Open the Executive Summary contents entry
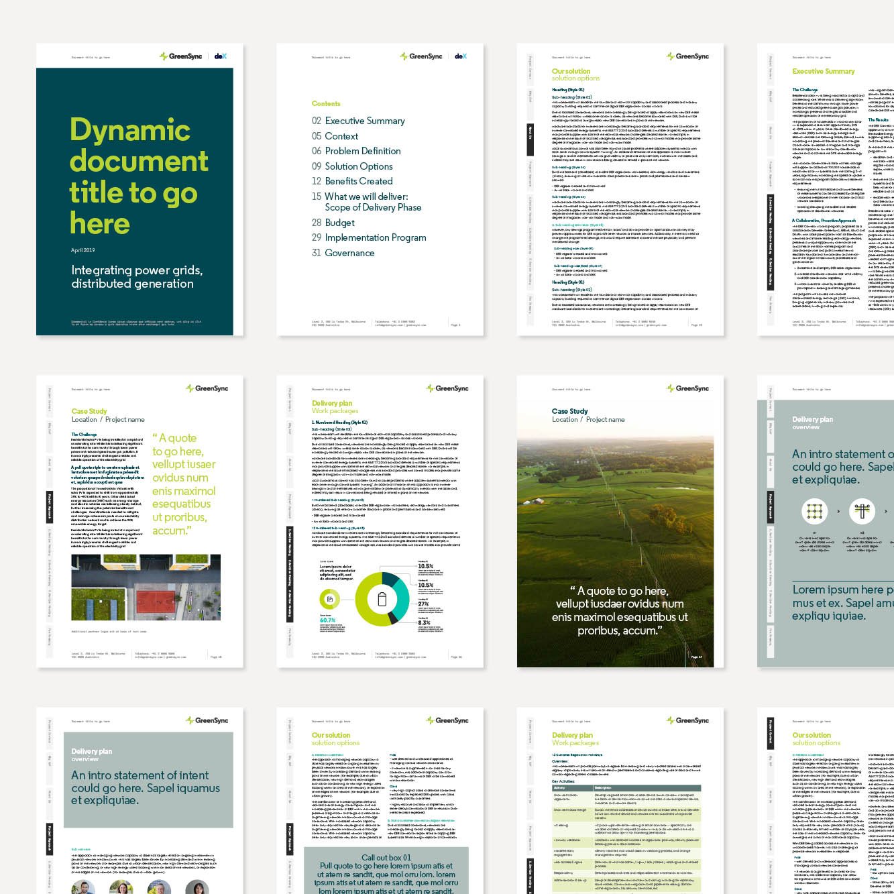This screenshot has width=894, height=894. [x=365, y=121]
